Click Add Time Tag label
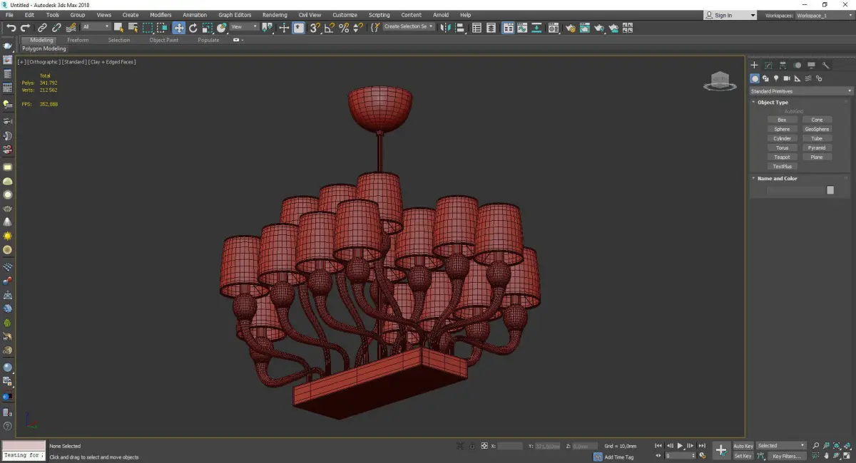This screenshot has width=856, height=463. [x=618, y=457]
